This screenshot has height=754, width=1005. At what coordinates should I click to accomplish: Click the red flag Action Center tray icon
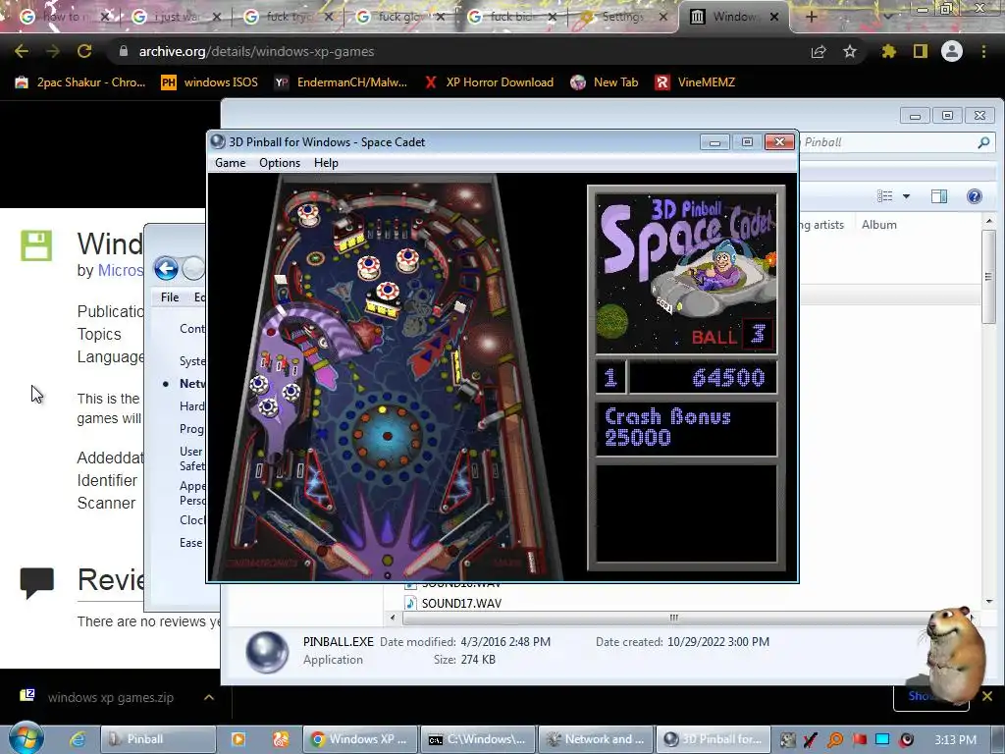pyautogui.click(x=859, y=740)
